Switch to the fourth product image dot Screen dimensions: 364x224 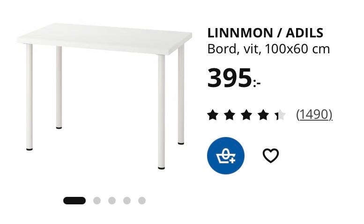pos(127,201)
